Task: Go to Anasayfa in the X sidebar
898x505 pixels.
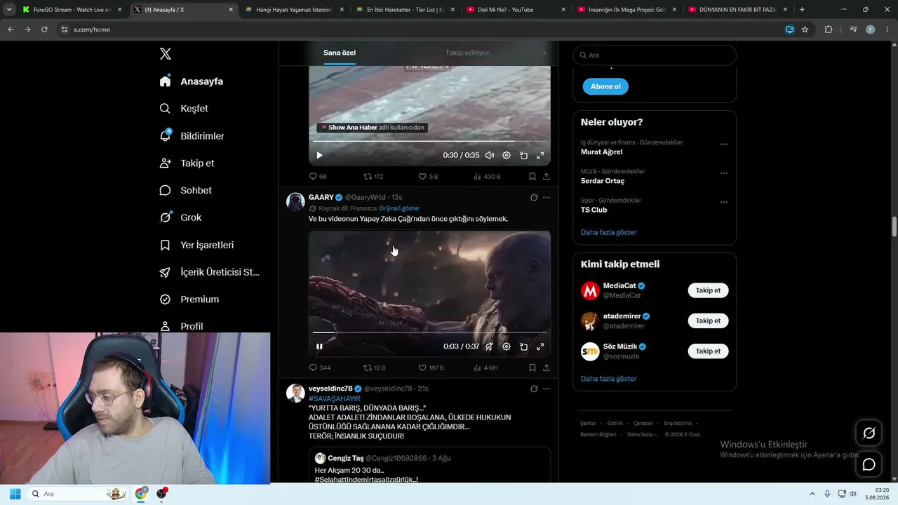Action: click(x=192, y=81)
